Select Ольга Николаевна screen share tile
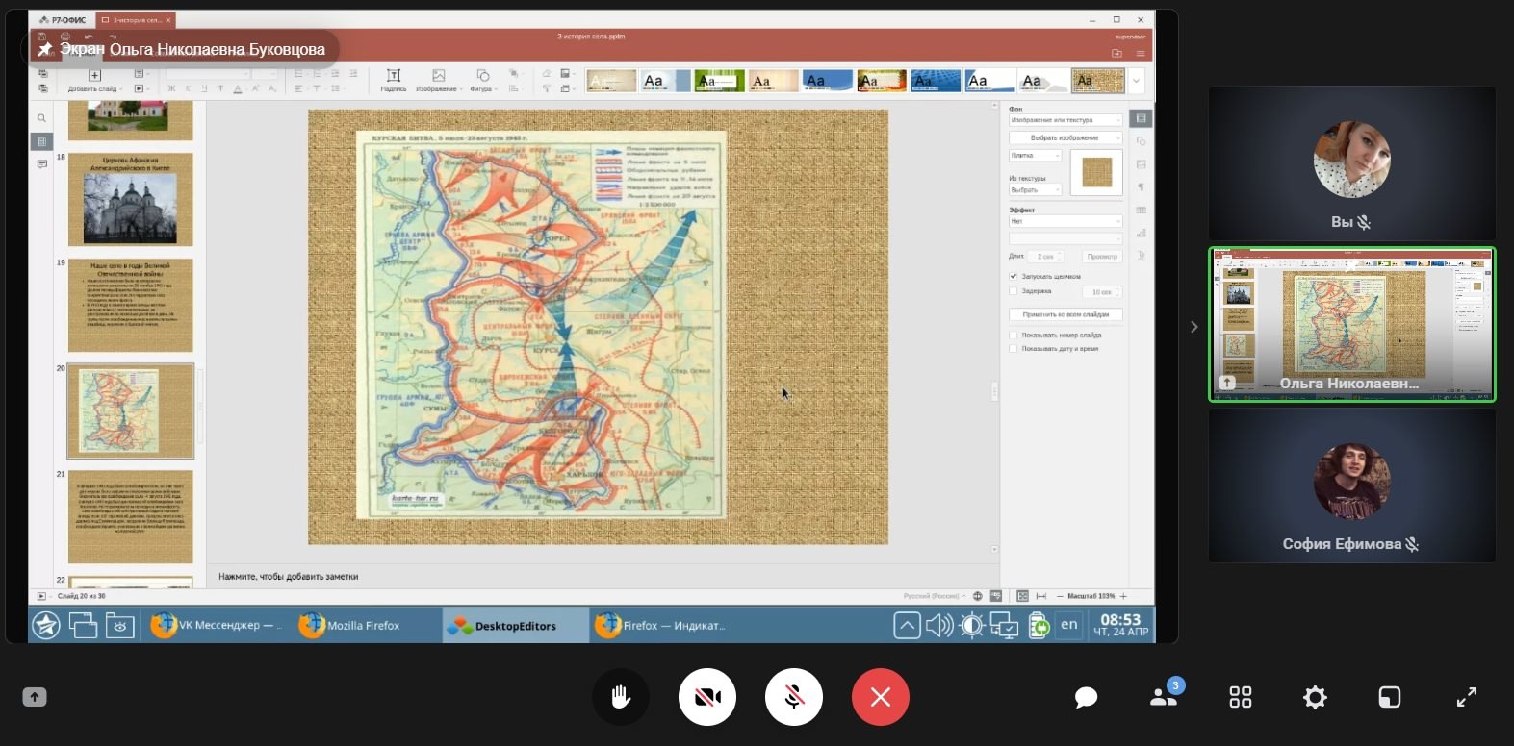 (x=1352, y=324)
